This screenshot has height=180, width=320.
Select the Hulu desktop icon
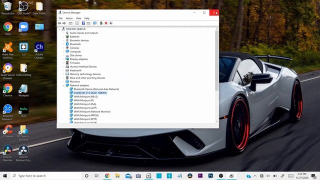(23, 110)
